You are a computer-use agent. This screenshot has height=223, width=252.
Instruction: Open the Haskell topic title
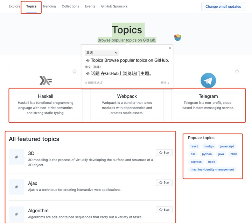point(45,96)
